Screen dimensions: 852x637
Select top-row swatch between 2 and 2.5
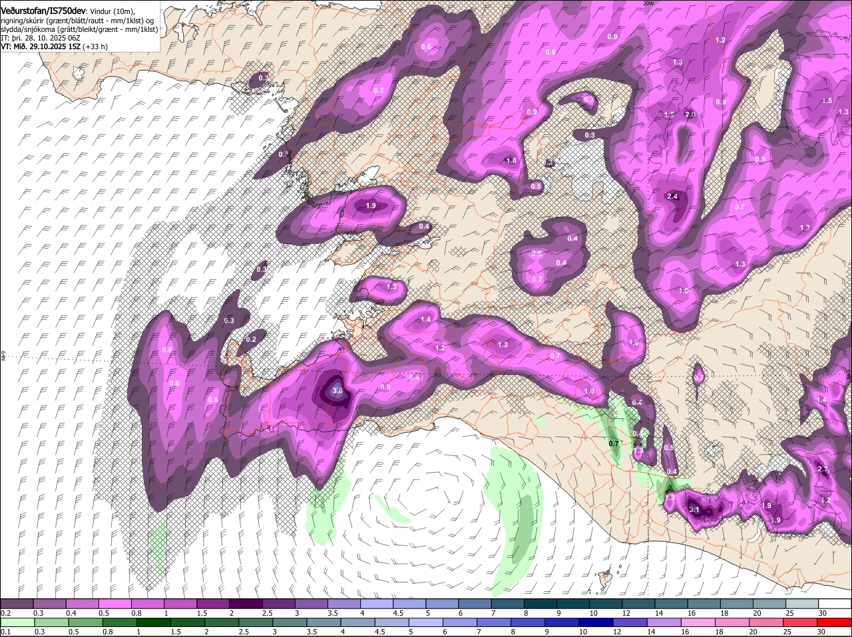click(246, 603)
